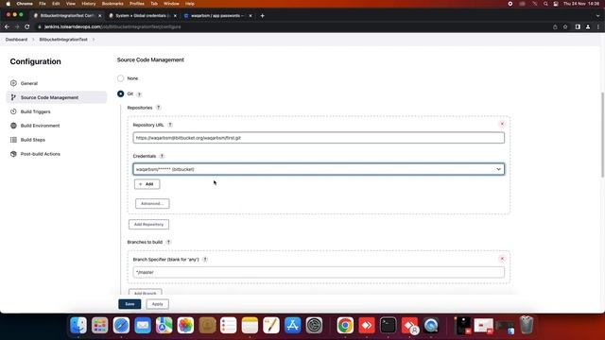Screen dimensions: 605x340
Task: Open Mail from the dock
Action: click(x=143, y=325)
